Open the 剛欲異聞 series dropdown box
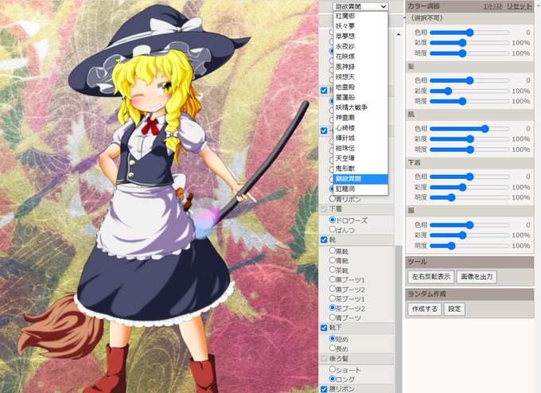The width and height of the screenshot is (541, 393). (360, 6)
